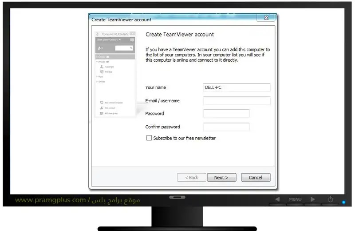This screenshot has height=231, width=355.
Task: Click the monitor right arrow button
Action: coord(313,199)
